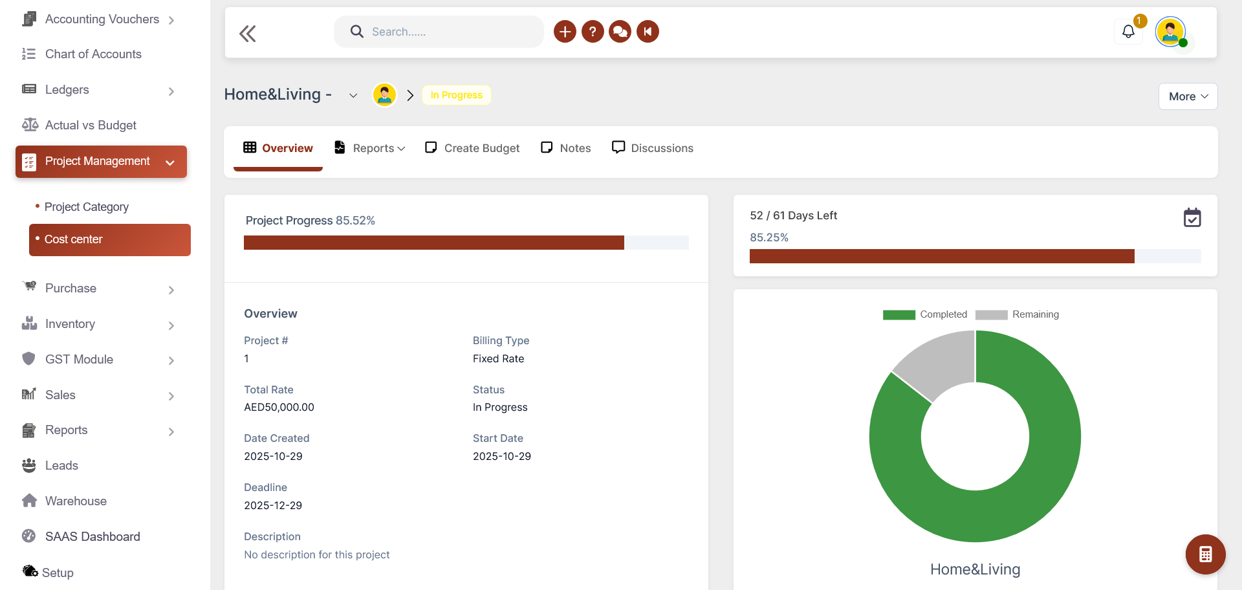Focus the Search input field
This screenshot has width=1242, height=590.
[x=446, y=32]
